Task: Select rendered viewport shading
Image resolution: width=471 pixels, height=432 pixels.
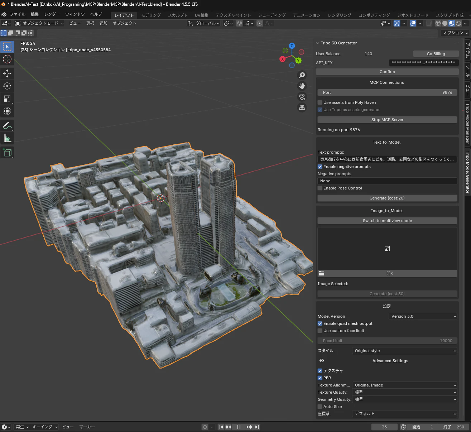Action: click(458, 23)
